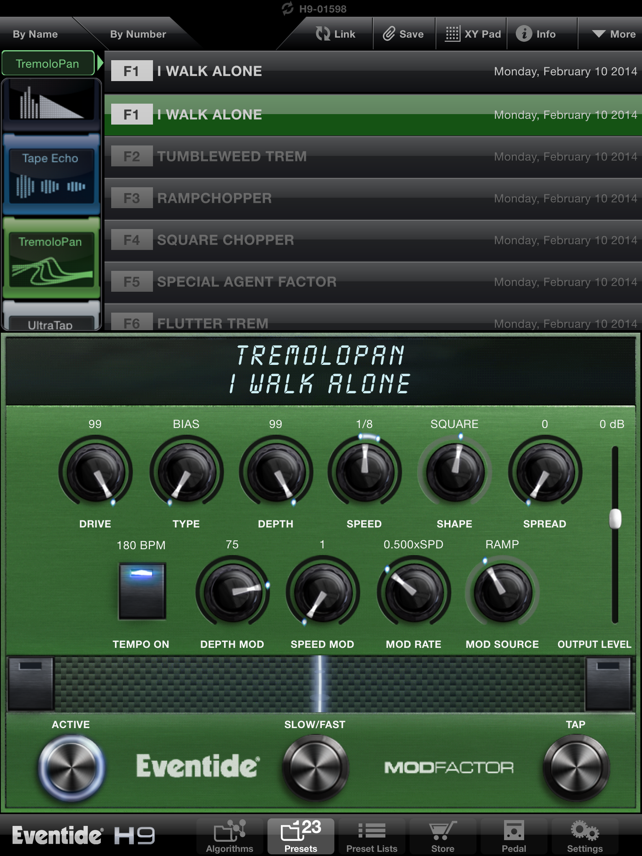Click the SPEED knob
The height and width of the screenshot is (856, 642).
pos(364,472)
